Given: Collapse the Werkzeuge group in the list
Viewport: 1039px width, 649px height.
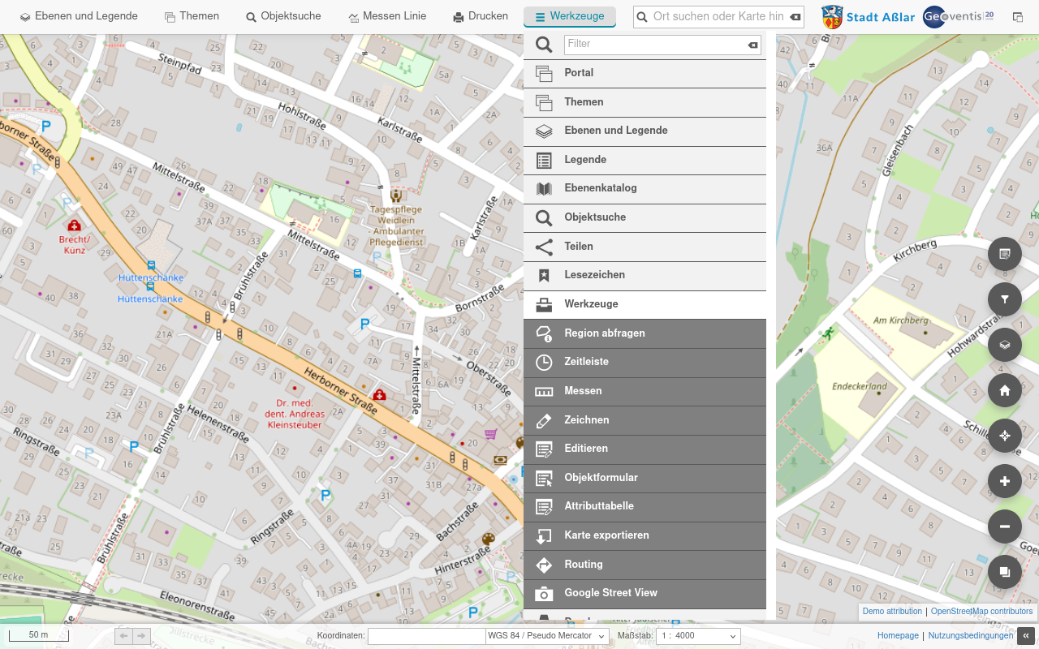Looking at the screenshot, I should click(645, 304).
